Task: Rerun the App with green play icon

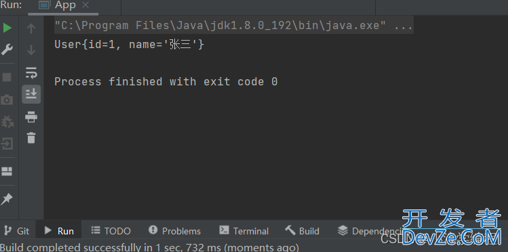Action: coord(7,28)
